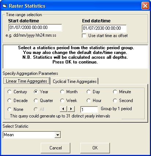Click the group period number box
Viewport: 151px width, 156px height.
pyautogui.click(x=89, y=109)
